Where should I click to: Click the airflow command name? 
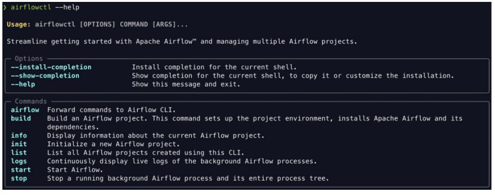(25, 110)
